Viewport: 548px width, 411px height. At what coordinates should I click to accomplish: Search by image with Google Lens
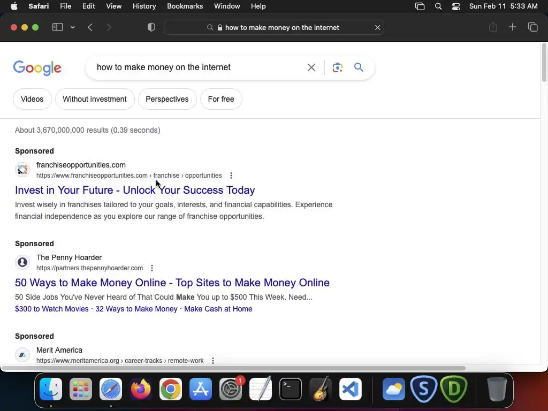337,67
